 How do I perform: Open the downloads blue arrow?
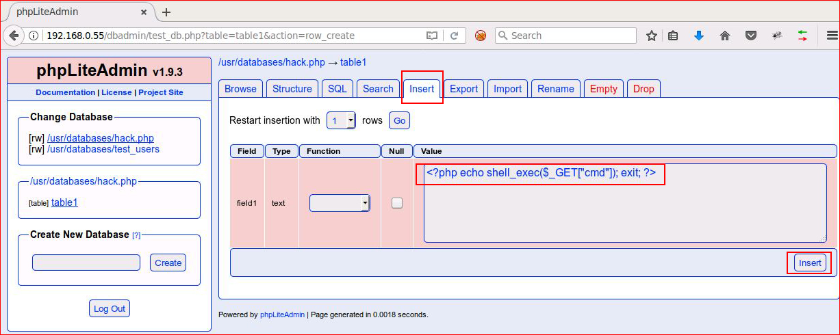click(x=699, y=36)
